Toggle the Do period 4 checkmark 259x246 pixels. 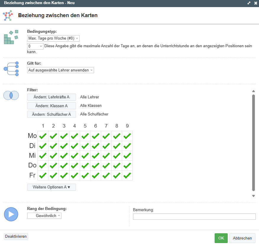[x=75, y=166]
